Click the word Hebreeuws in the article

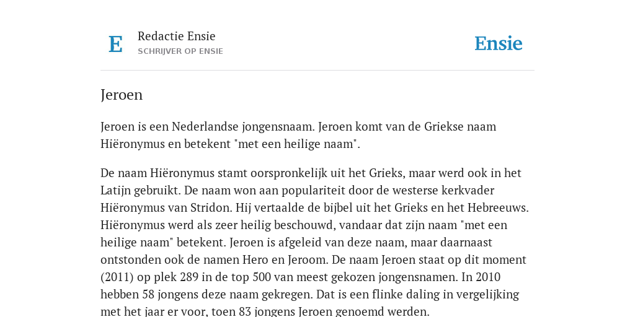point(498,208)
